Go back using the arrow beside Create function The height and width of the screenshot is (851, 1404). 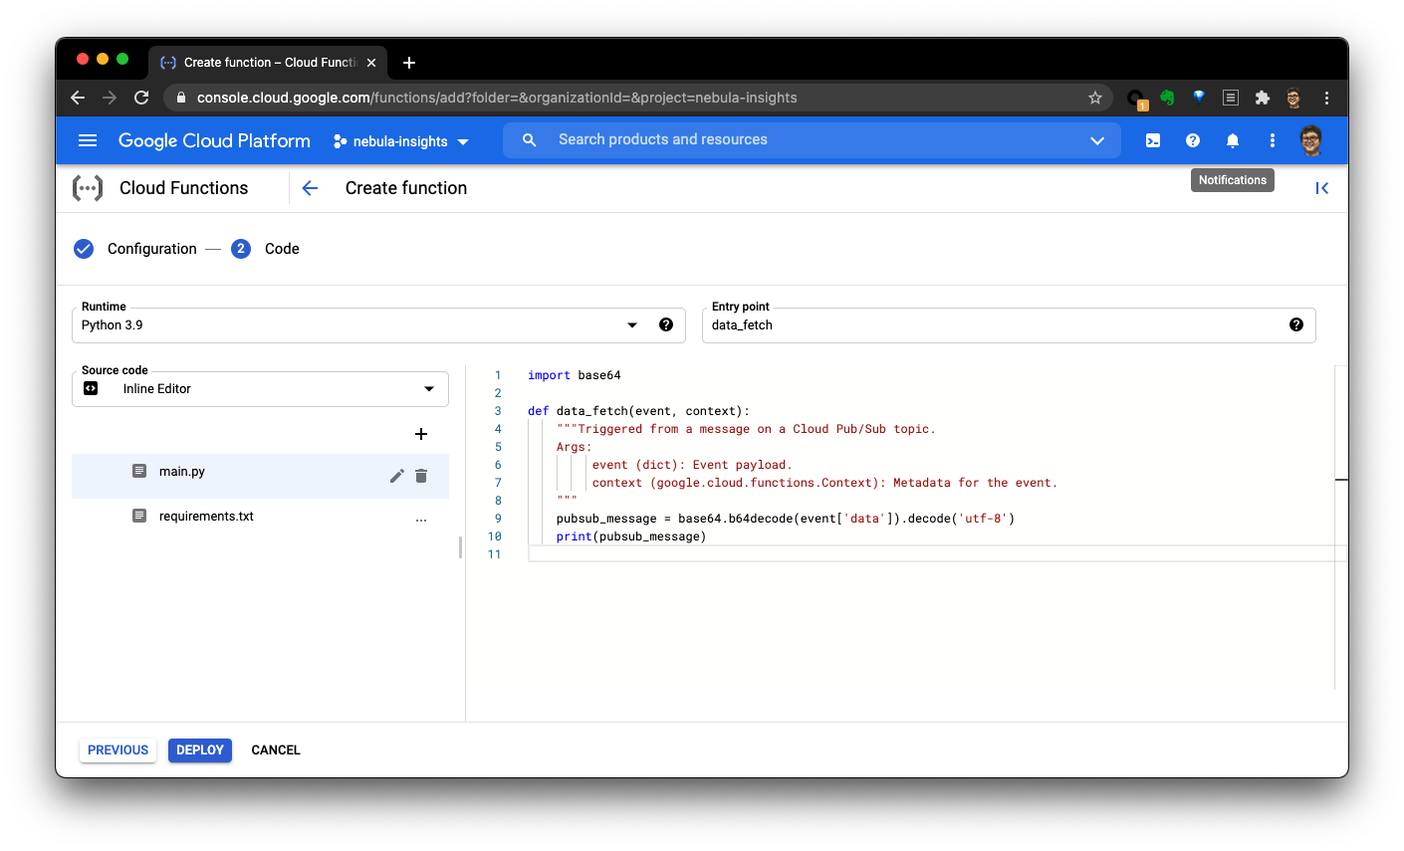point(310,188)
